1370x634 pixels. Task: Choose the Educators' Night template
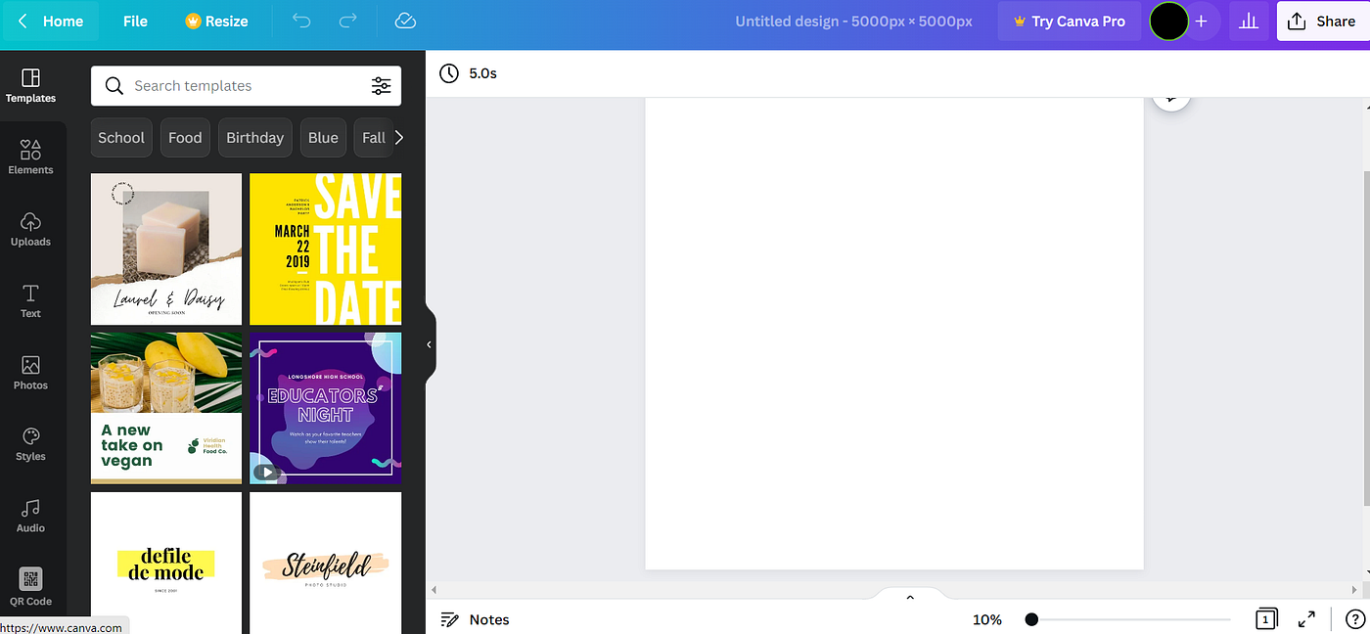click(325, 408)
